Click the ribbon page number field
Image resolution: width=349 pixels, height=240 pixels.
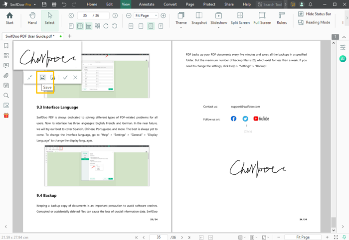[x=93, y=15]
